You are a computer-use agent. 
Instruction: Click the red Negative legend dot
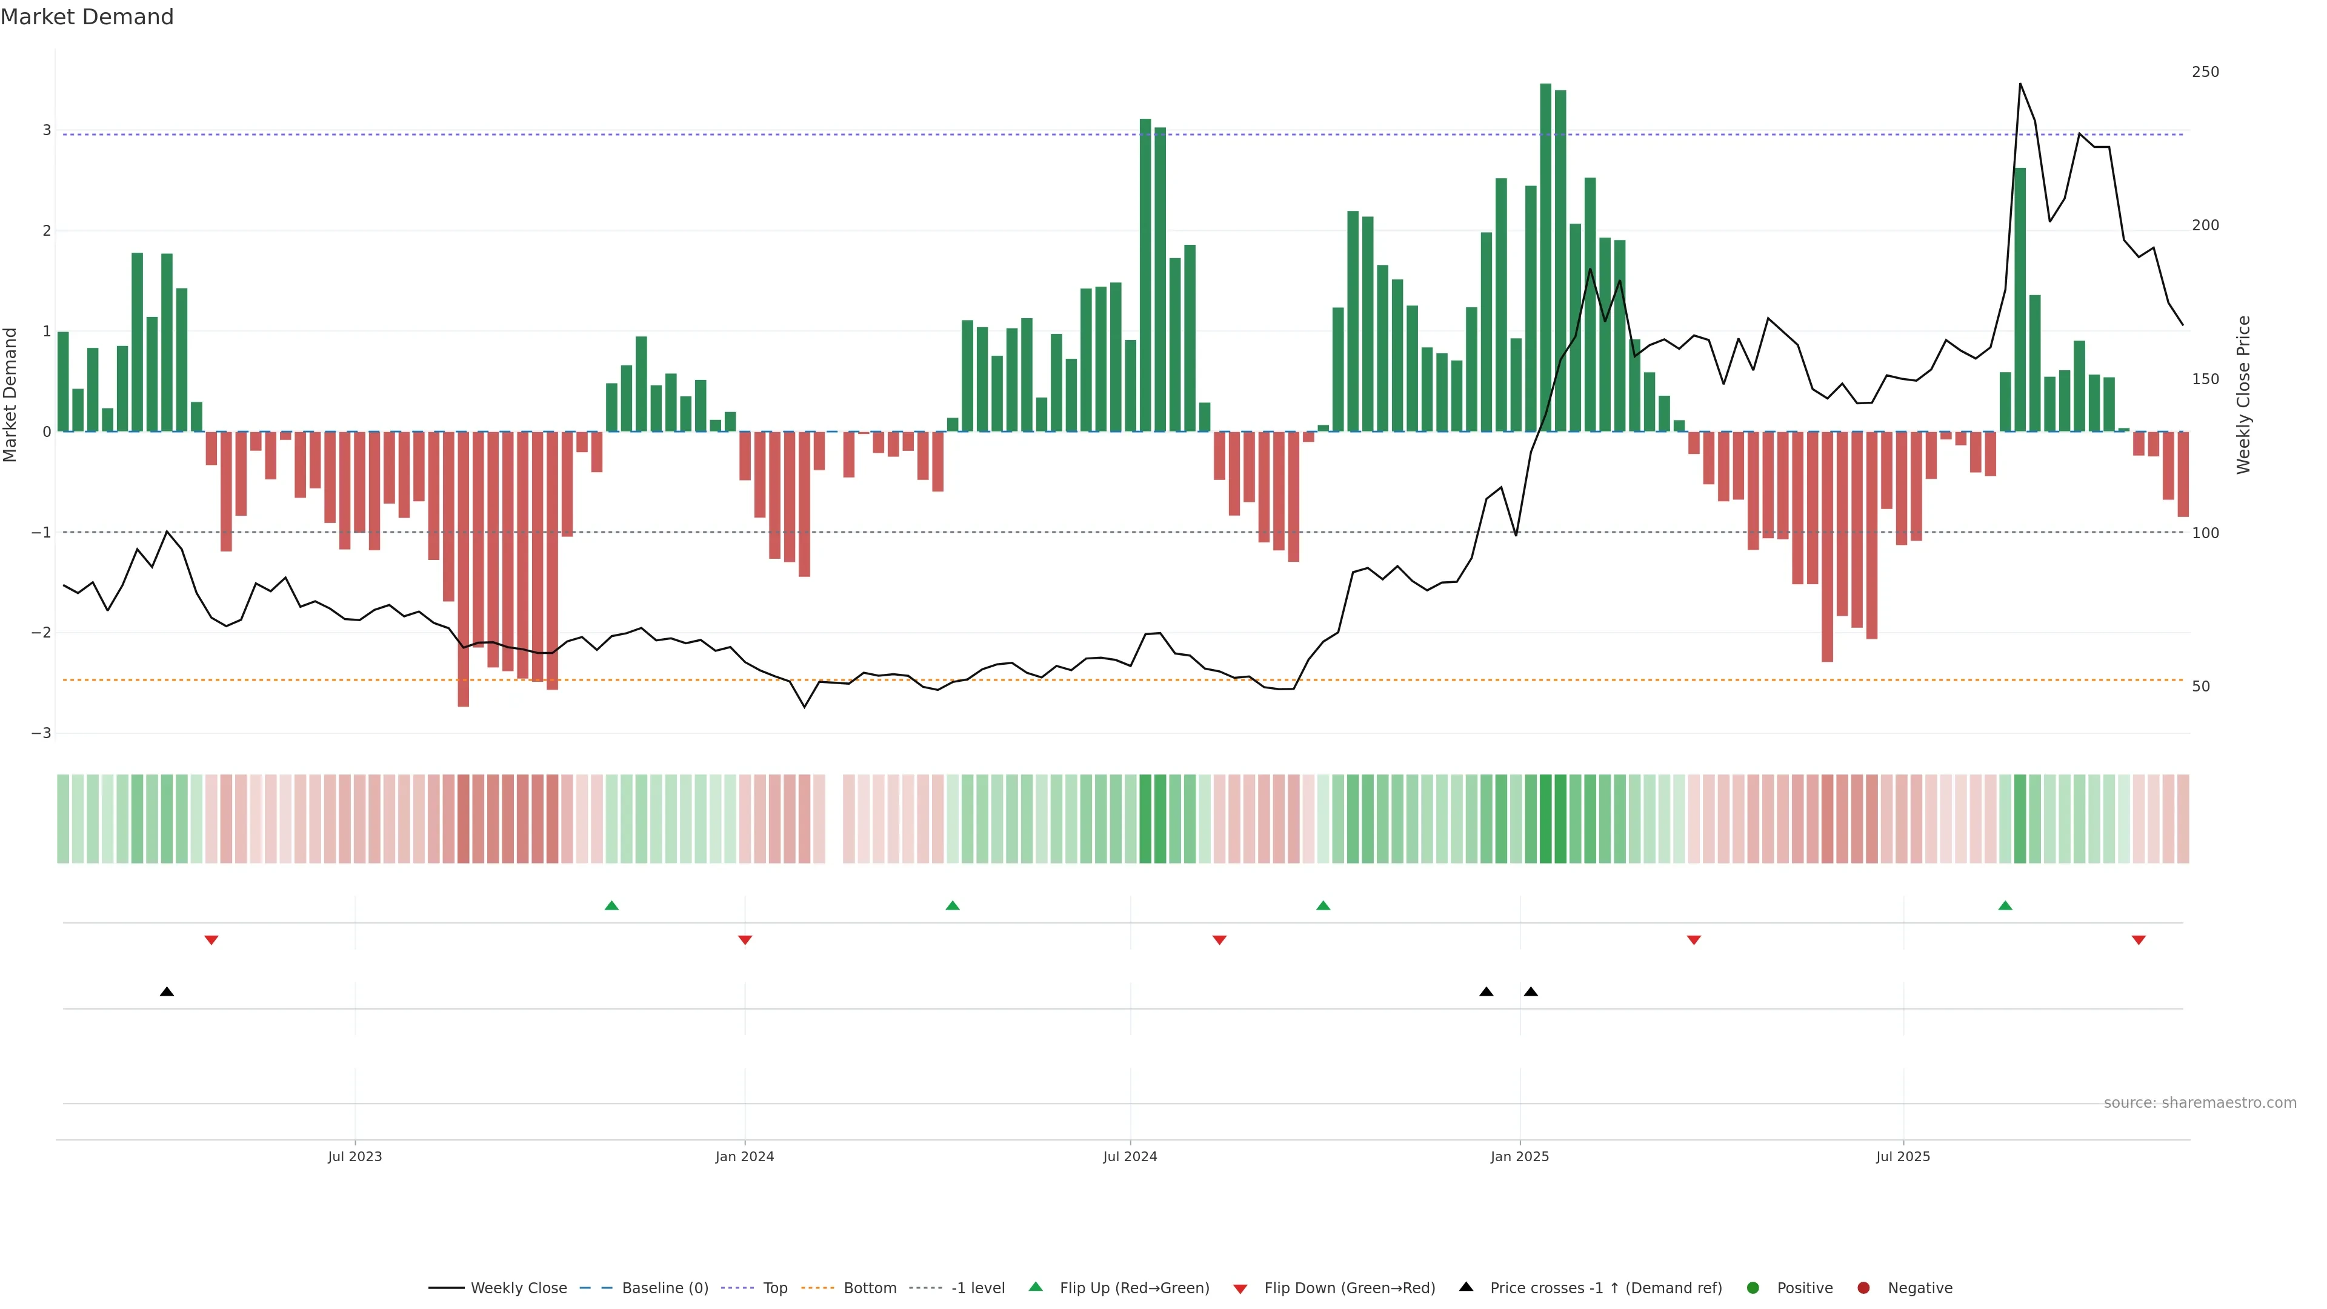[x=1863, y=1288]
